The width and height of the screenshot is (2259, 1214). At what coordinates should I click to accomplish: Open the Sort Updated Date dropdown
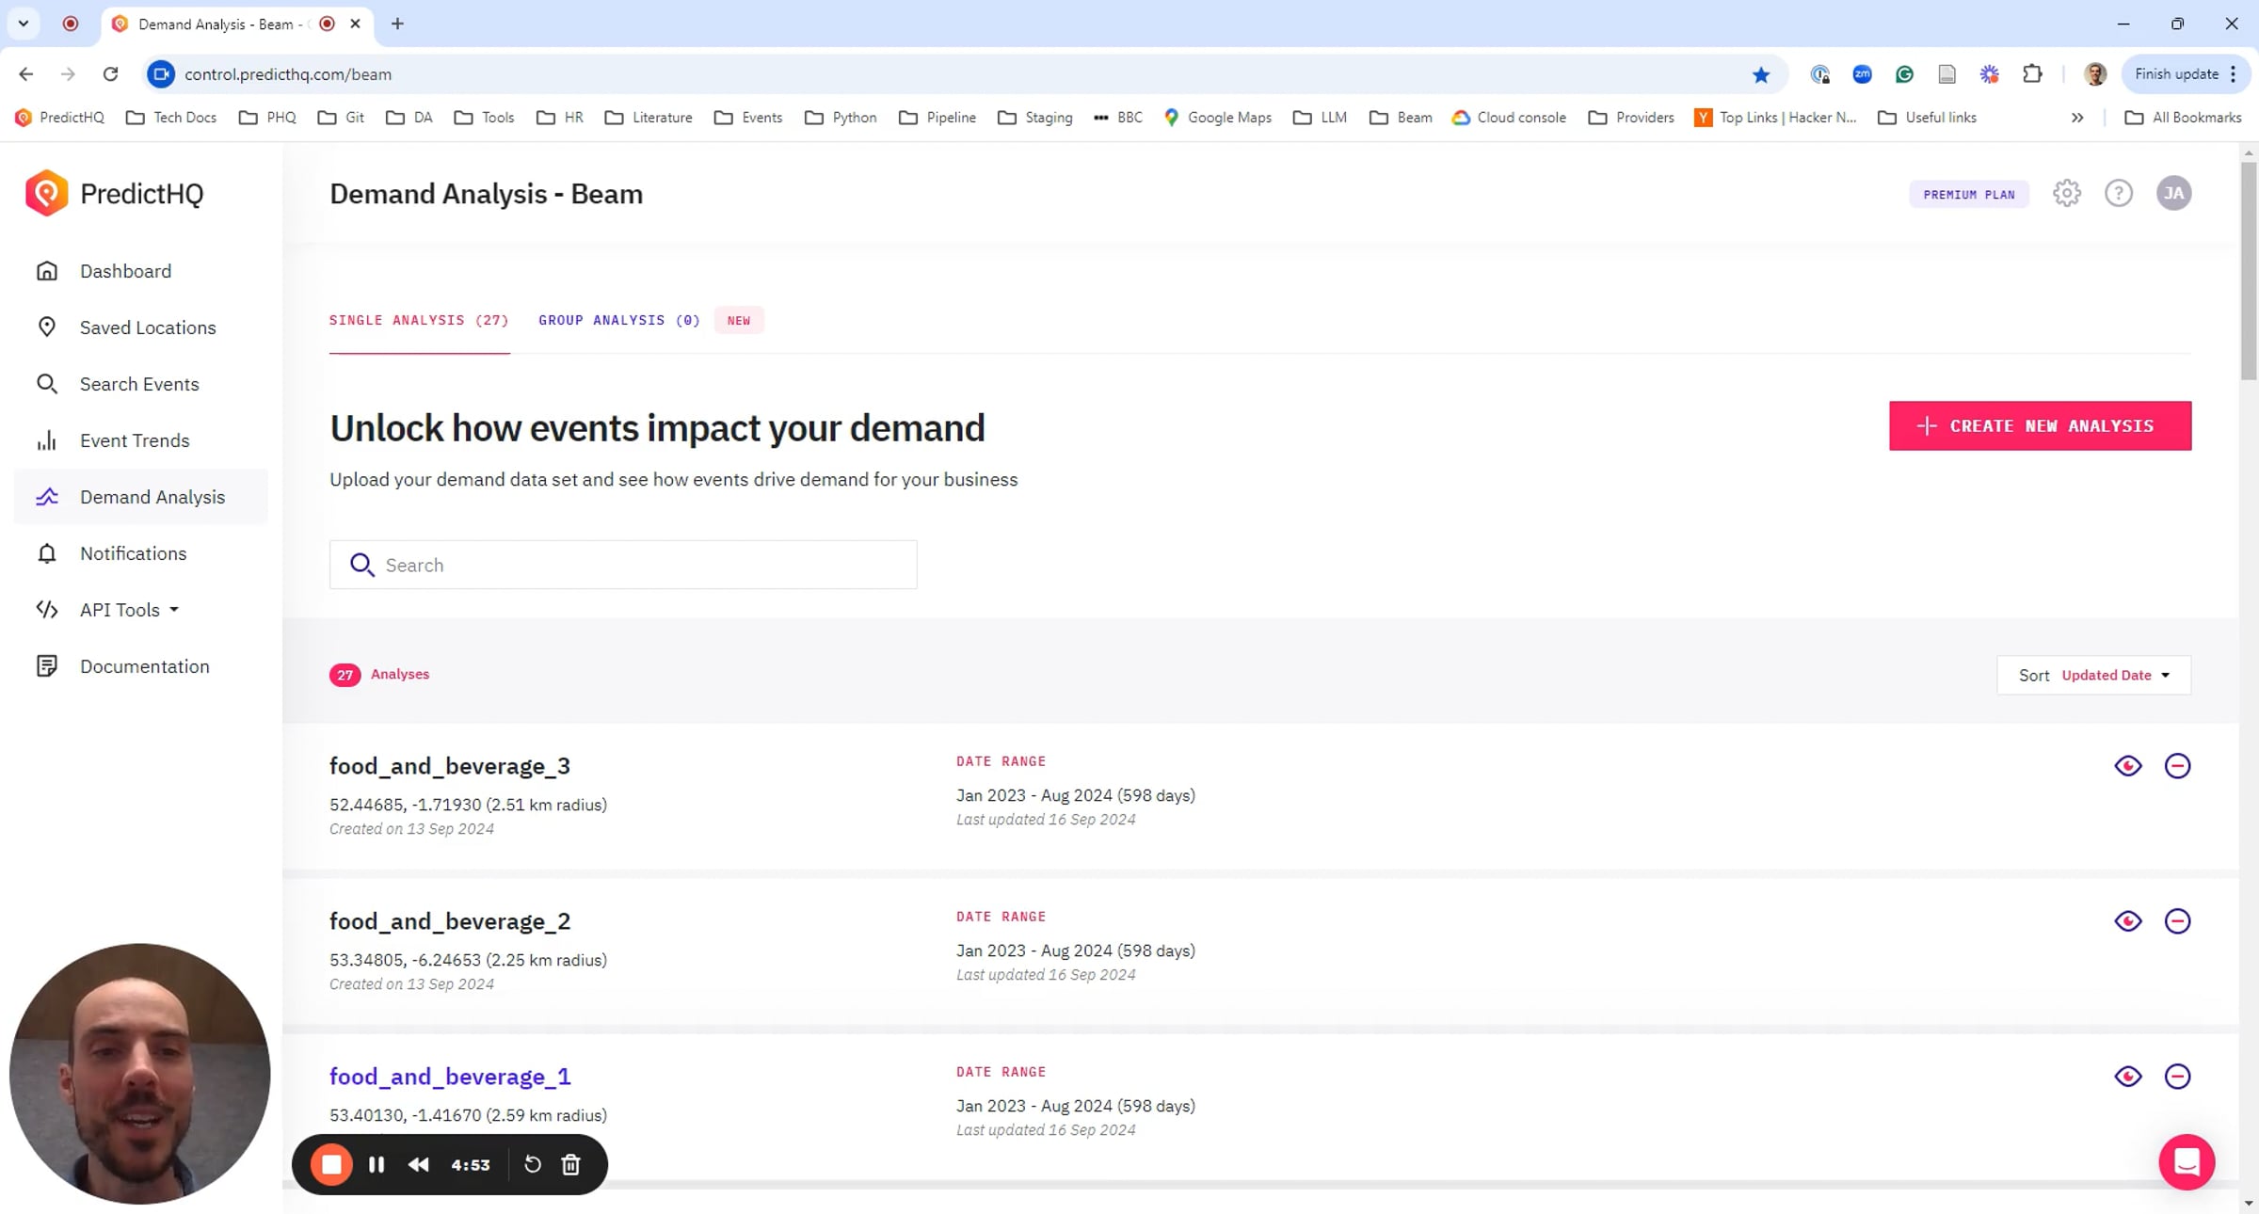(x=2094, y=676)
